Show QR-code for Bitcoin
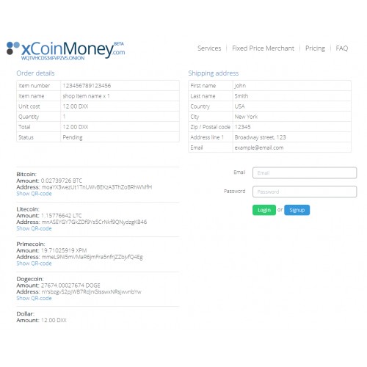This screenshot has height=367, width=367. (x=34, y=194)
